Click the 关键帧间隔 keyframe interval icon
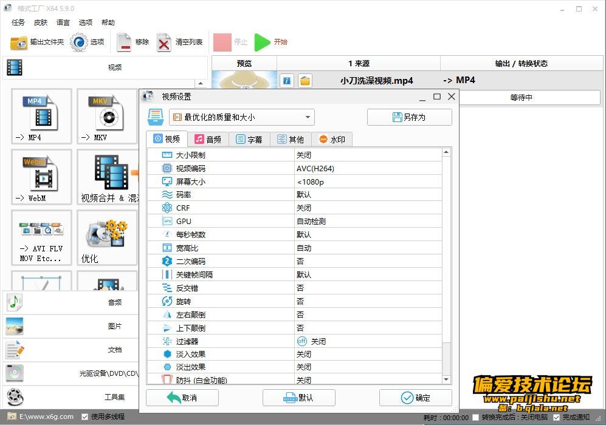 [x=167, y=274]
